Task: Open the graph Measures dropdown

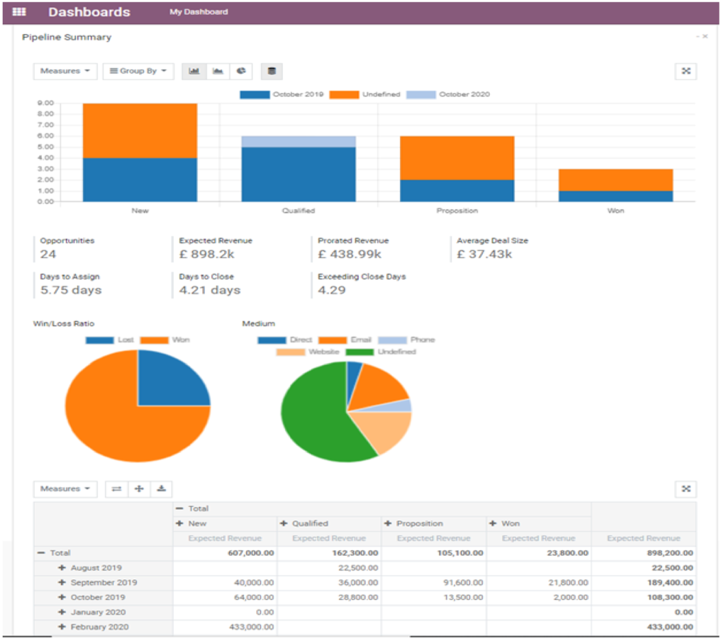Action: [65, 71]
